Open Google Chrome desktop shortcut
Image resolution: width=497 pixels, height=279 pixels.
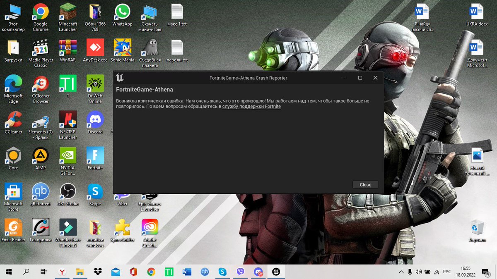[41, 18]
